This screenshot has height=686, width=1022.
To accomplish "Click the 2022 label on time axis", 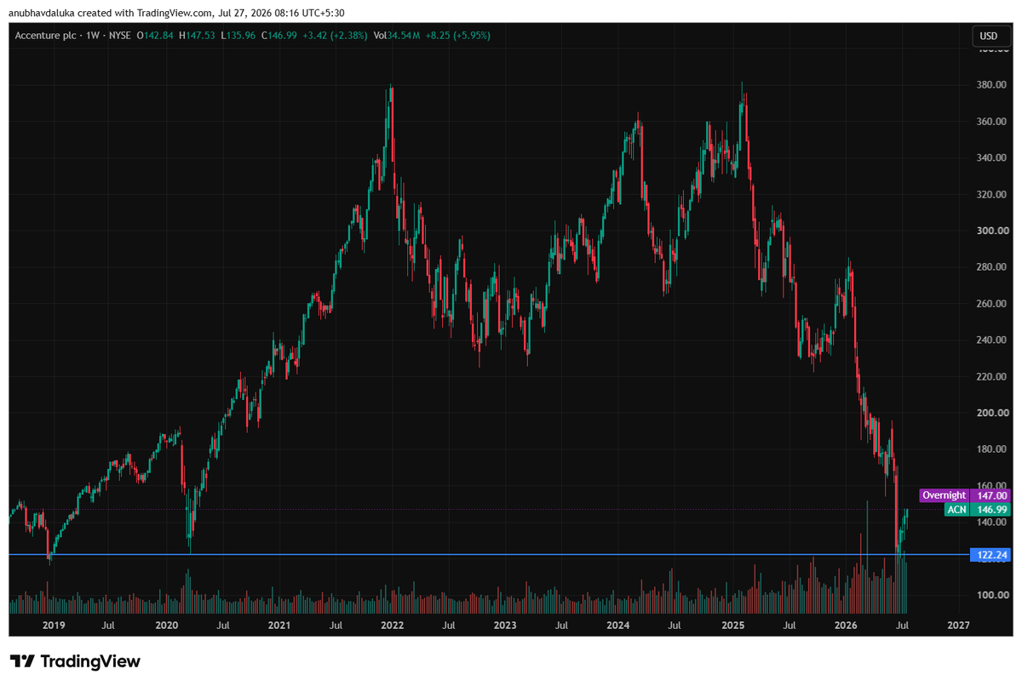I will [393, 626].
